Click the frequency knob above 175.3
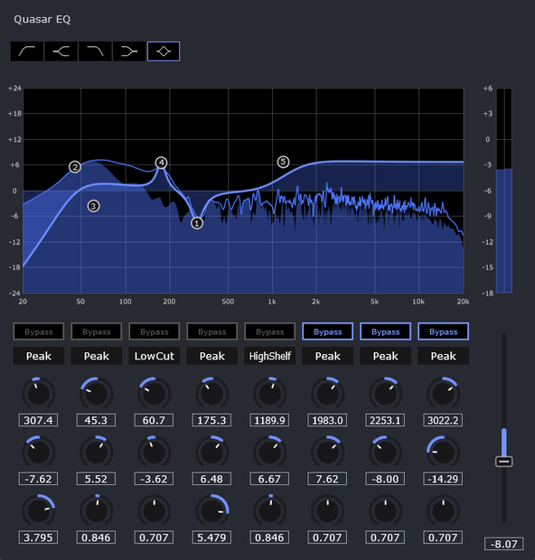 pyautogui.click(x=212, y=393)
